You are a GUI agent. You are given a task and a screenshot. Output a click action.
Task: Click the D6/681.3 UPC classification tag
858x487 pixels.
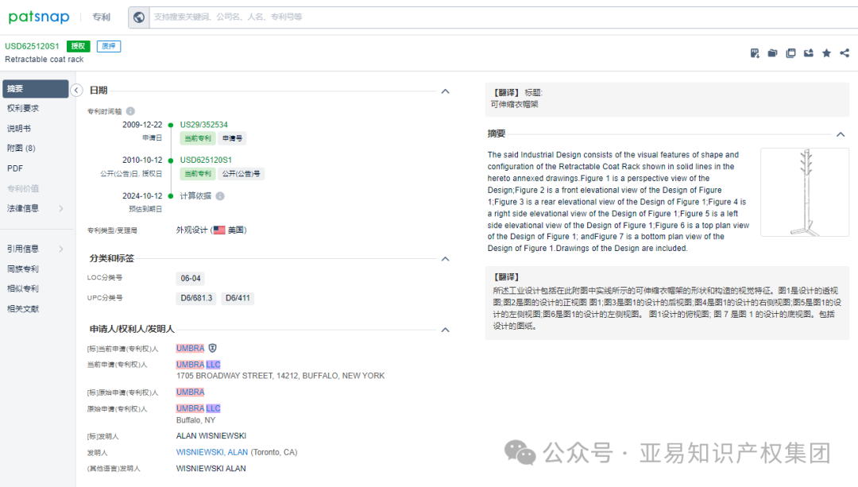coord(196,298)
